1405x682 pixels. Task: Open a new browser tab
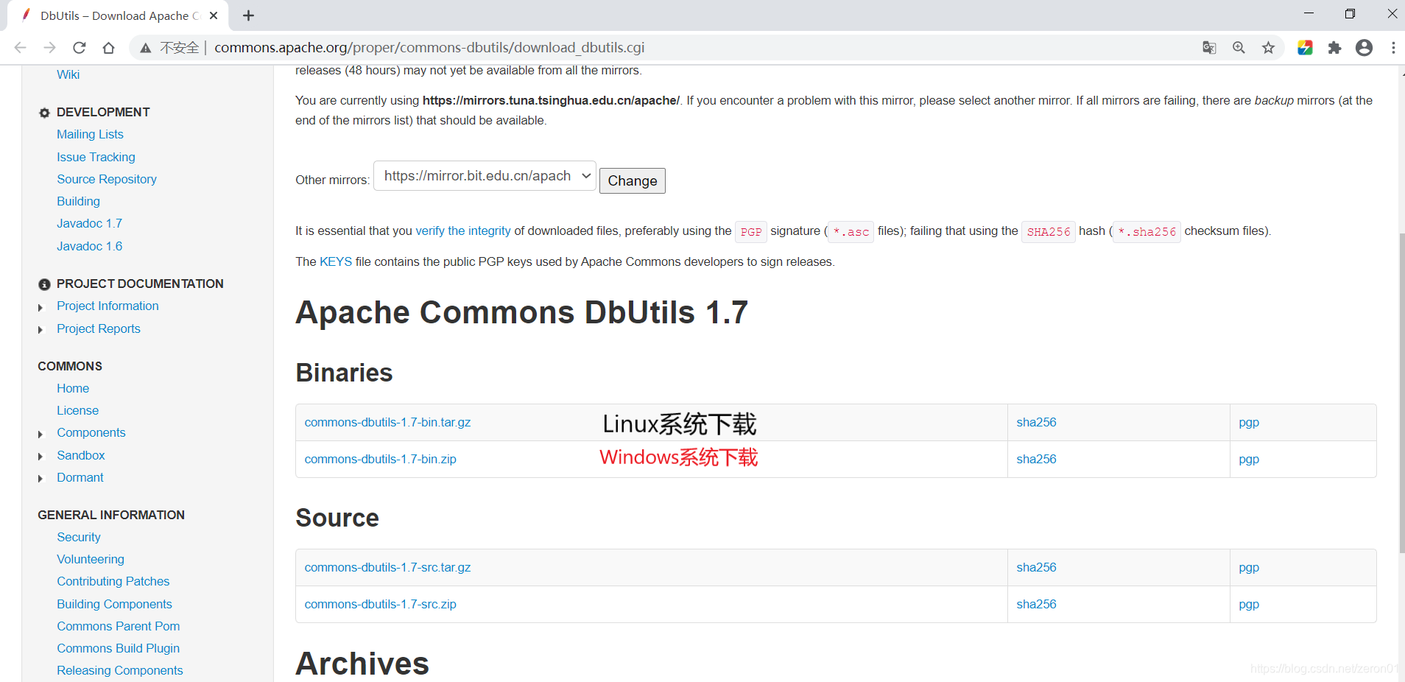(x=249, y=15)
